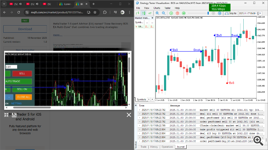Click the lightbox save image icon

14,115
